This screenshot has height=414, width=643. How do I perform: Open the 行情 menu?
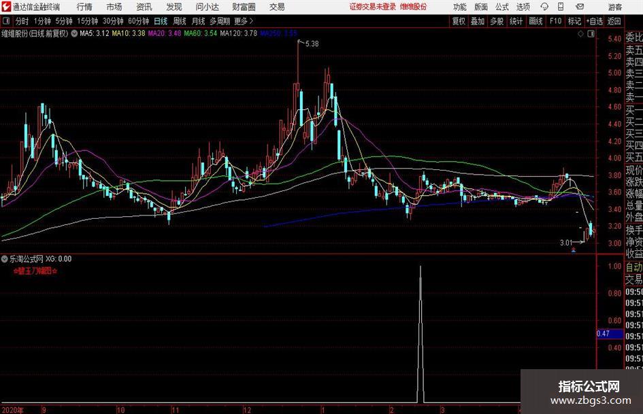[x=84, y=7]
